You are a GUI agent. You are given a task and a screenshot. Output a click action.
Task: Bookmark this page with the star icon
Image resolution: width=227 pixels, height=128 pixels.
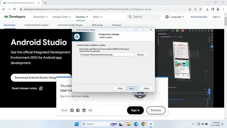(x=200, y=9)
